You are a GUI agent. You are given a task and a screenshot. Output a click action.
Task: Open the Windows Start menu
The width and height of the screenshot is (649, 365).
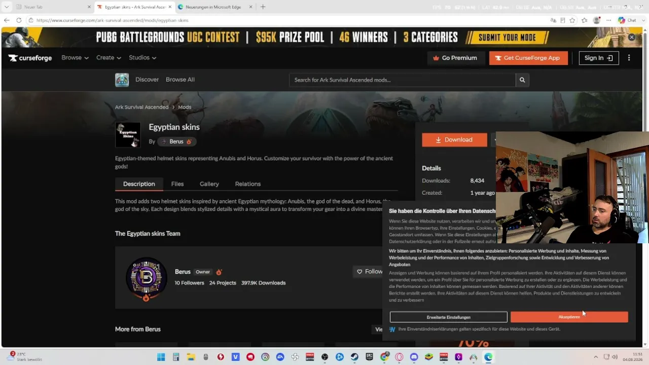click(161, 357)
